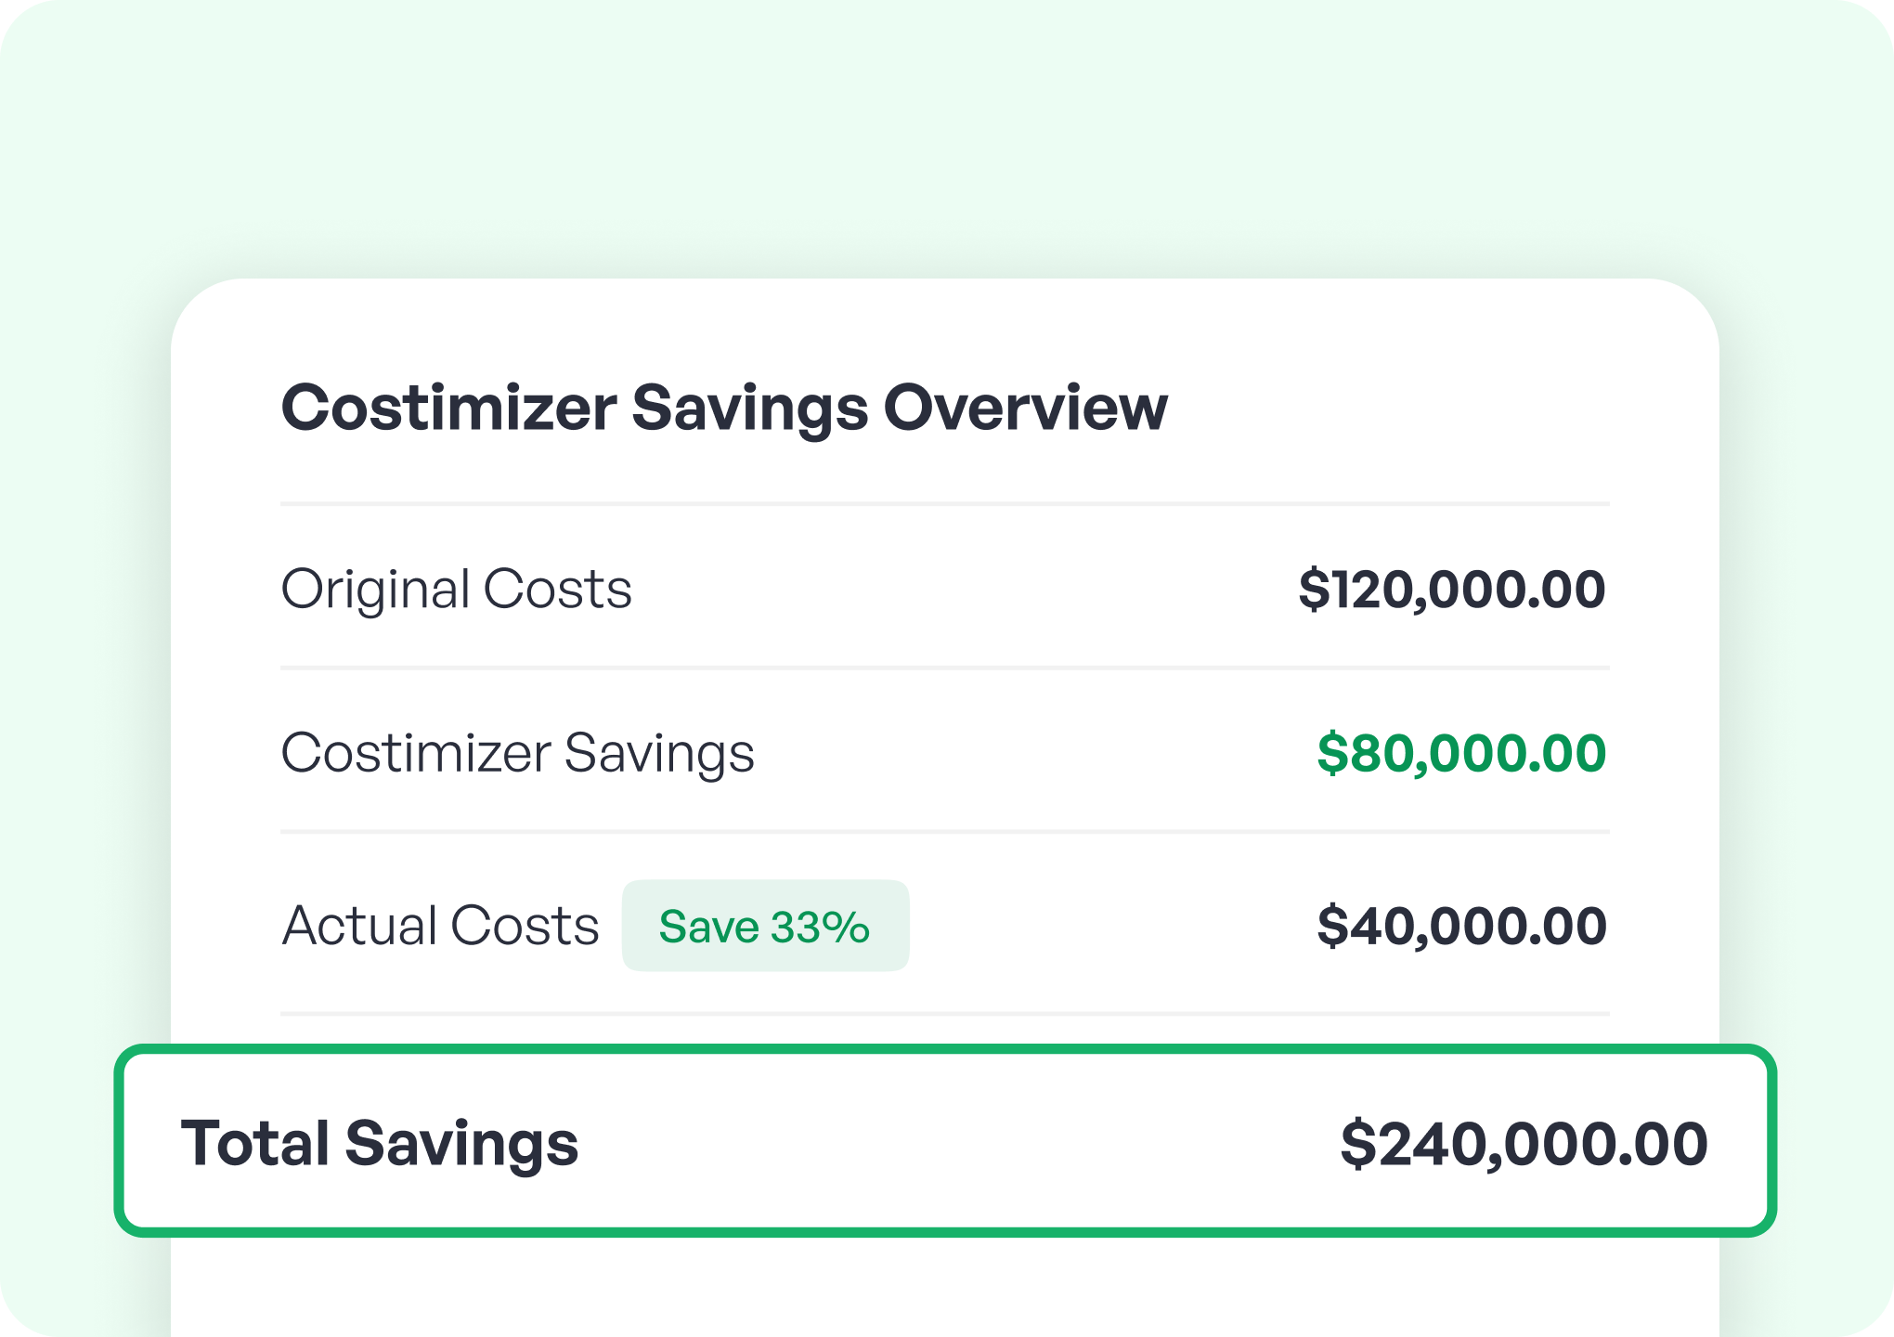Click the "Total Savings" bold label
Image resolution: width=1894 pixels, height=1337 pixels.
tap(380, 1143)
